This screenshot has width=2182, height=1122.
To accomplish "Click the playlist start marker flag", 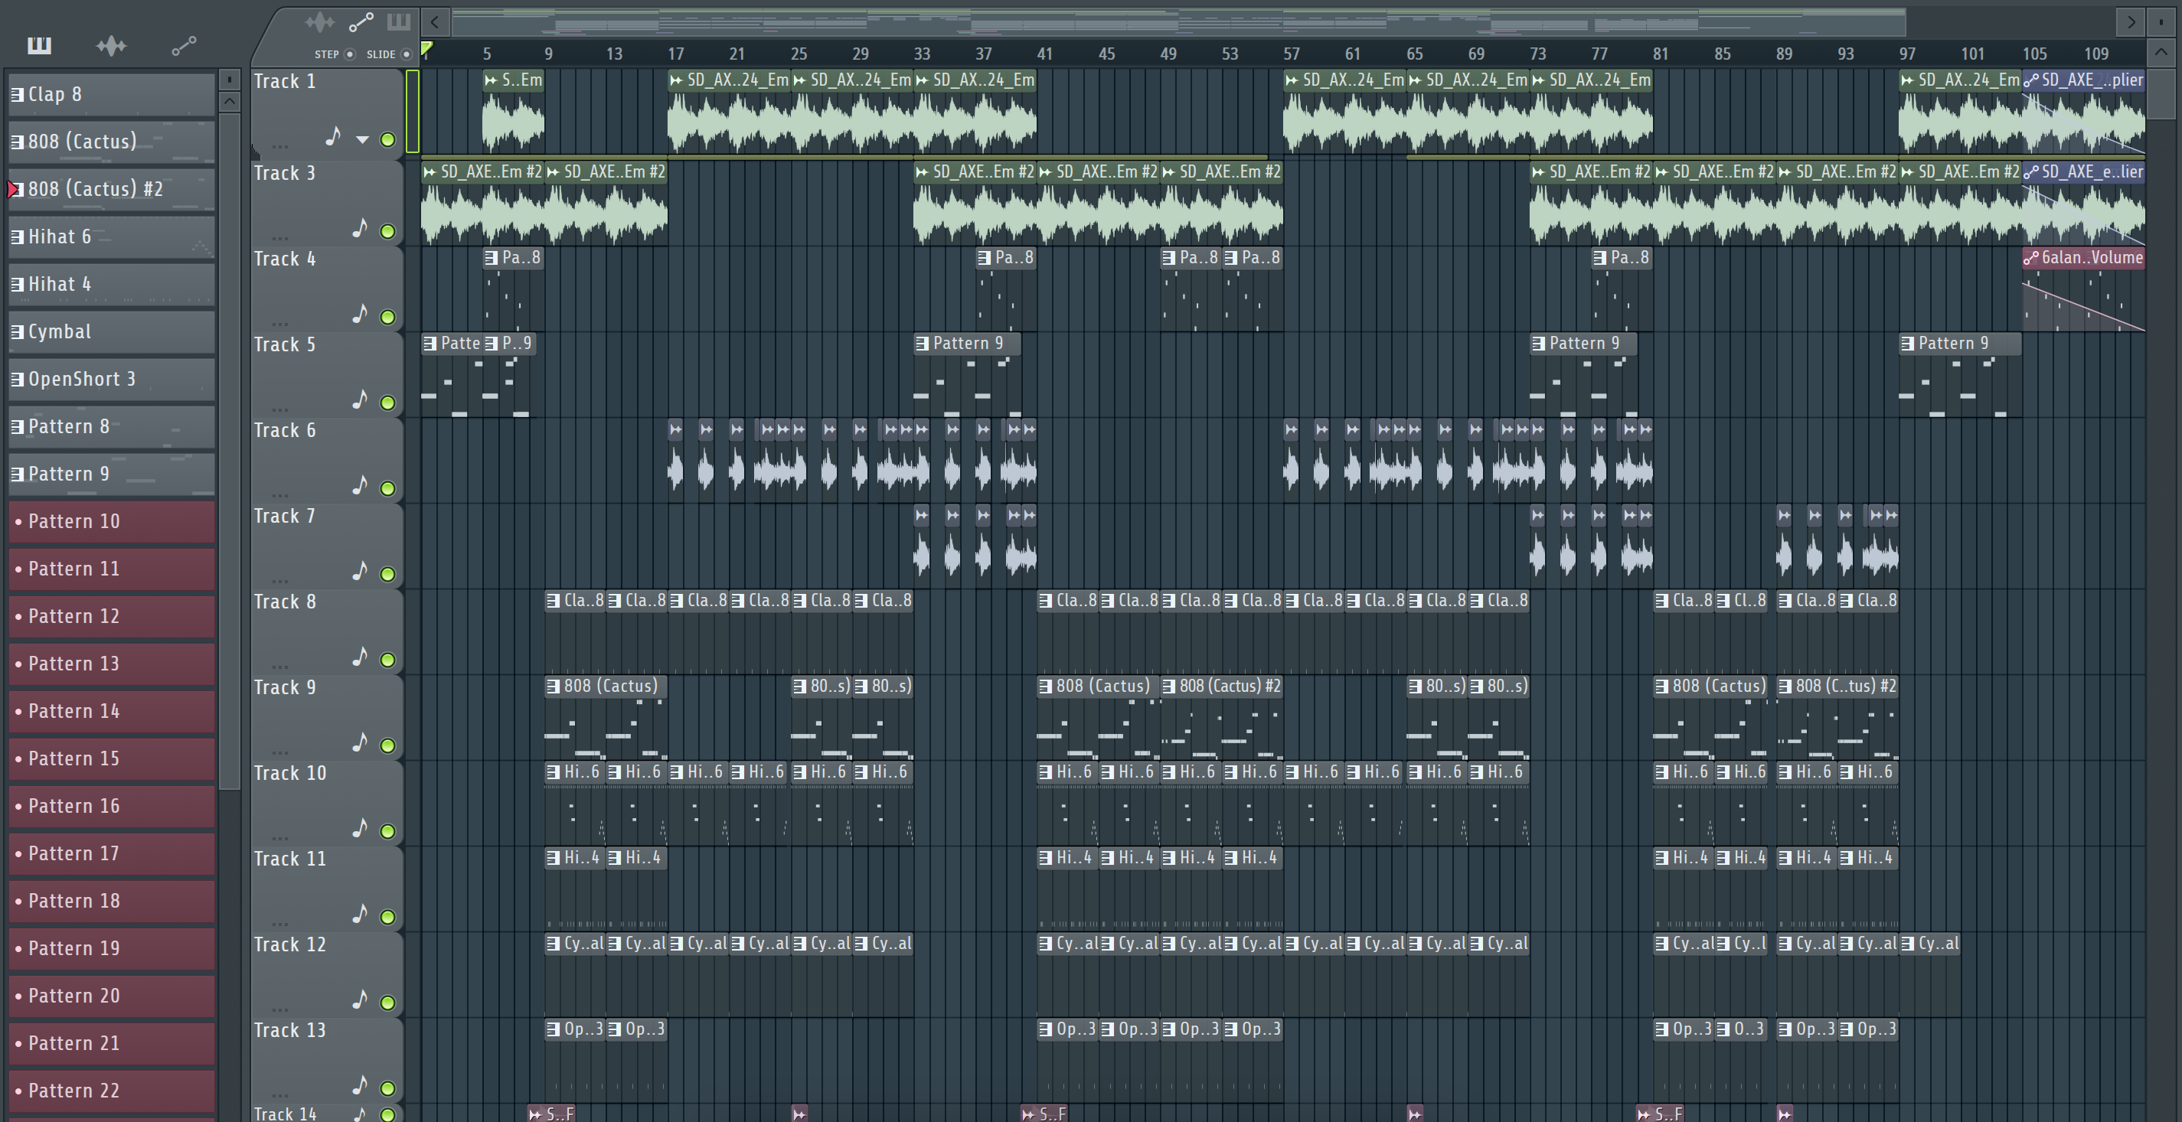I will (428, 49).
